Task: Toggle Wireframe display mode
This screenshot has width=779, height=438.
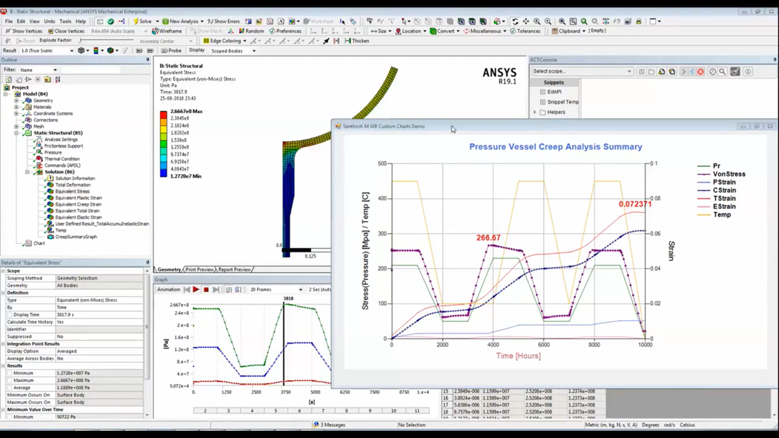Action: point(167,31)
